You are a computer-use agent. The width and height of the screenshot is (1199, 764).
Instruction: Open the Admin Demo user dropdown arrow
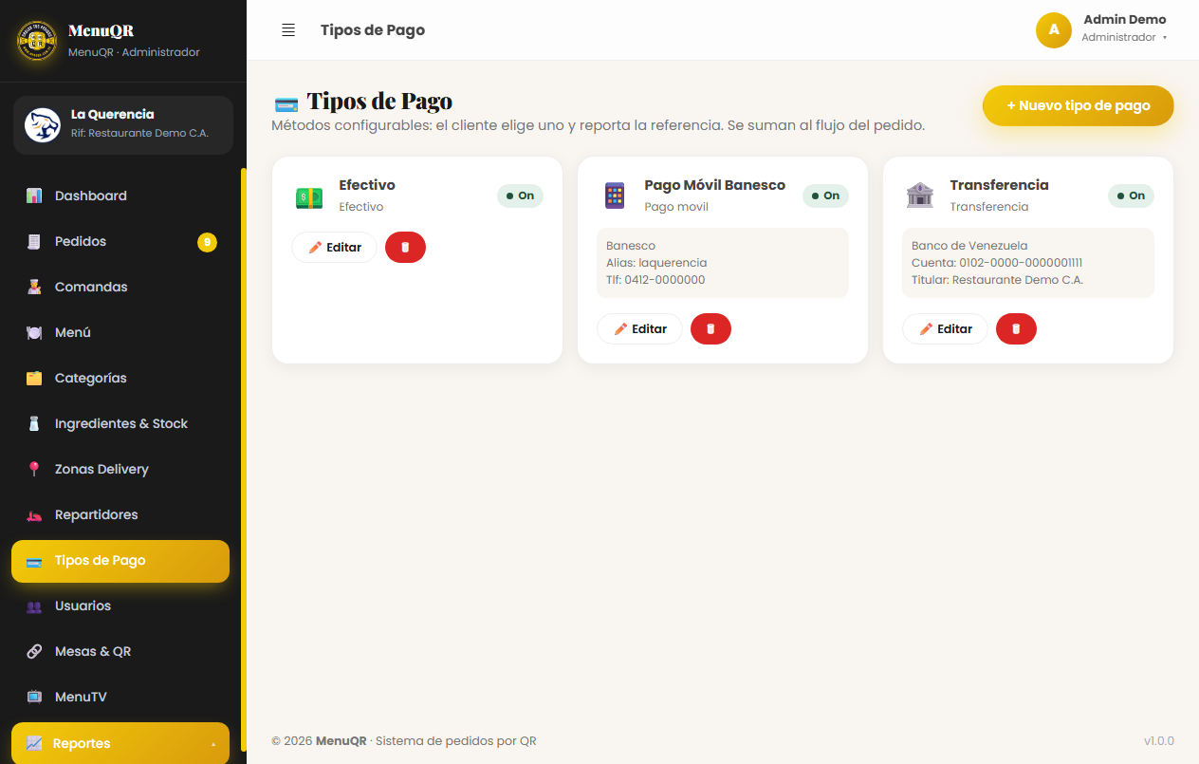(1164, 38)
